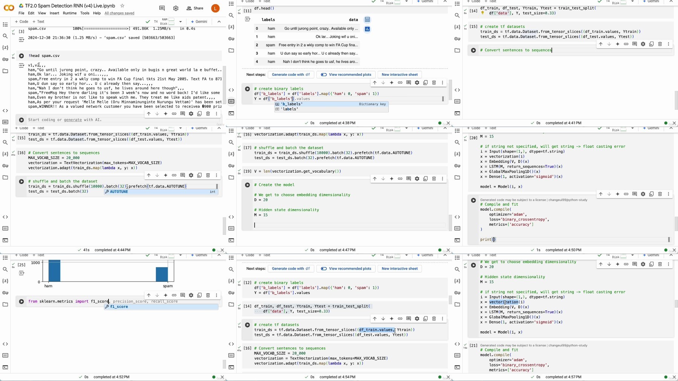Open terminal icon in the panel completed at 4:54 PM

pyautogui.click(x=231, y=367)
